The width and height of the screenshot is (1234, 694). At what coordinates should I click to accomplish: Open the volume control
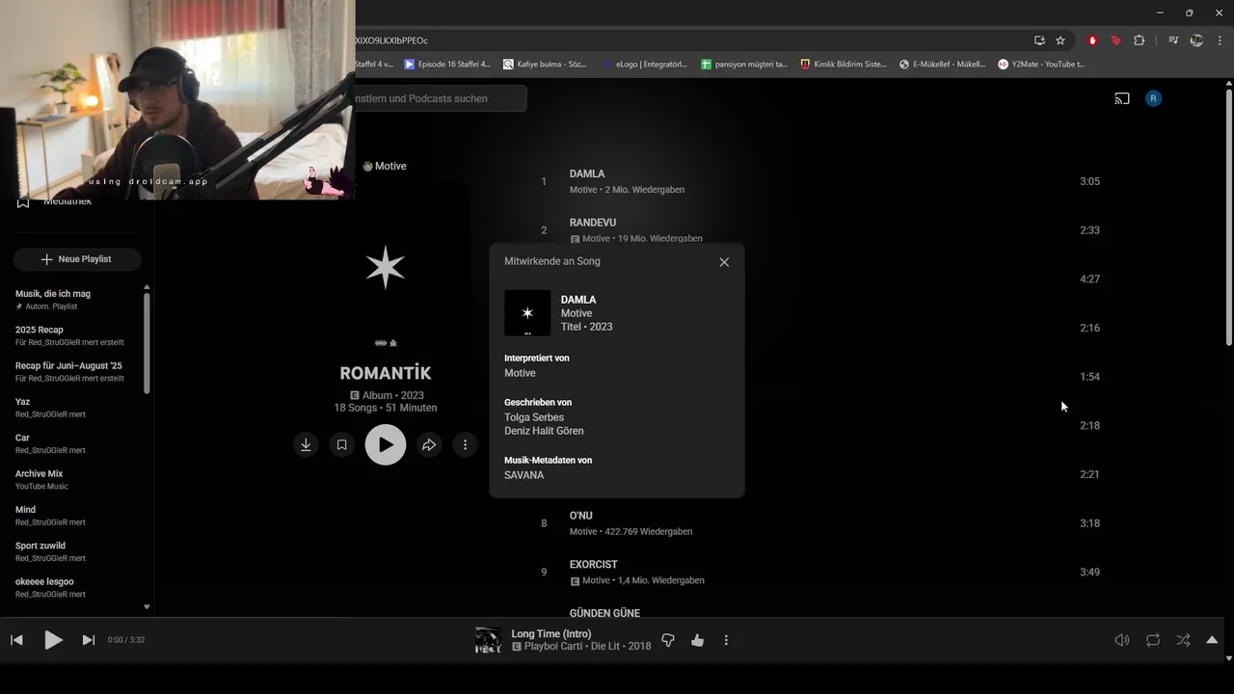pyautogui.click(x=1122, y=640)
